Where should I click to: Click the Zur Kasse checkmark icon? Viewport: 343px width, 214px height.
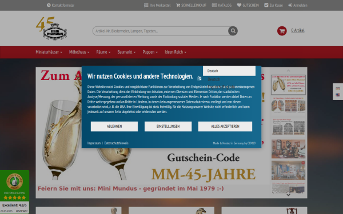tap(266, 5)
